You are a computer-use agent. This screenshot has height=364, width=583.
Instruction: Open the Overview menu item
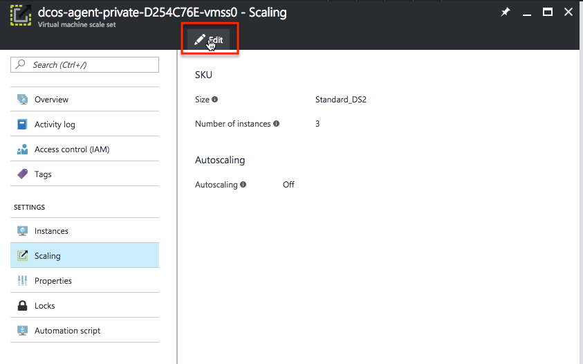(85, 100)
